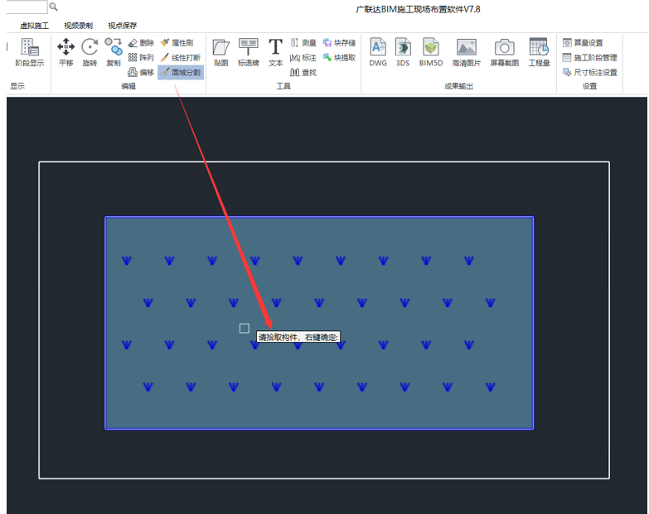Image resolution: width=649 pixels, height=514 pixels.
Task: Export to 3DS format
Action: [x=403, y=52]
